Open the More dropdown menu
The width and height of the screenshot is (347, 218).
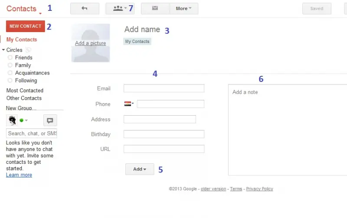point(184,9)
